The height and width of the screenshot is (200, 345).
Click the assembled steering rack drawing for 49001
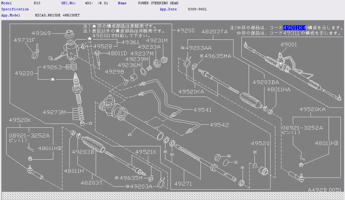point(293,71)
